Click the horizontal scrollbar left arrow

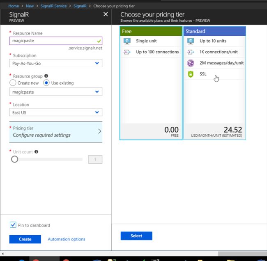pos(2,254)
